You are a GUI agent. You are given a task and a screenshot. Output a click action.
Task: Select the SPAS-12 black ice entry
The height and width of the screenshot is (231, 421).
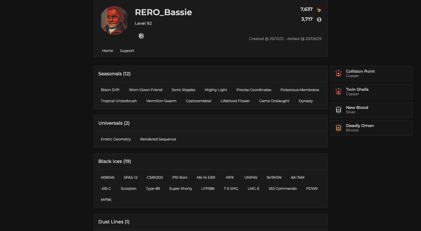(x=130, y=177)
